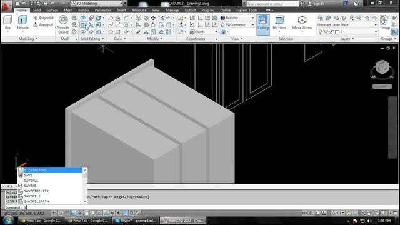Start the Presspull command
This screenshot has width=400, height=225.
tap(43, 25)
